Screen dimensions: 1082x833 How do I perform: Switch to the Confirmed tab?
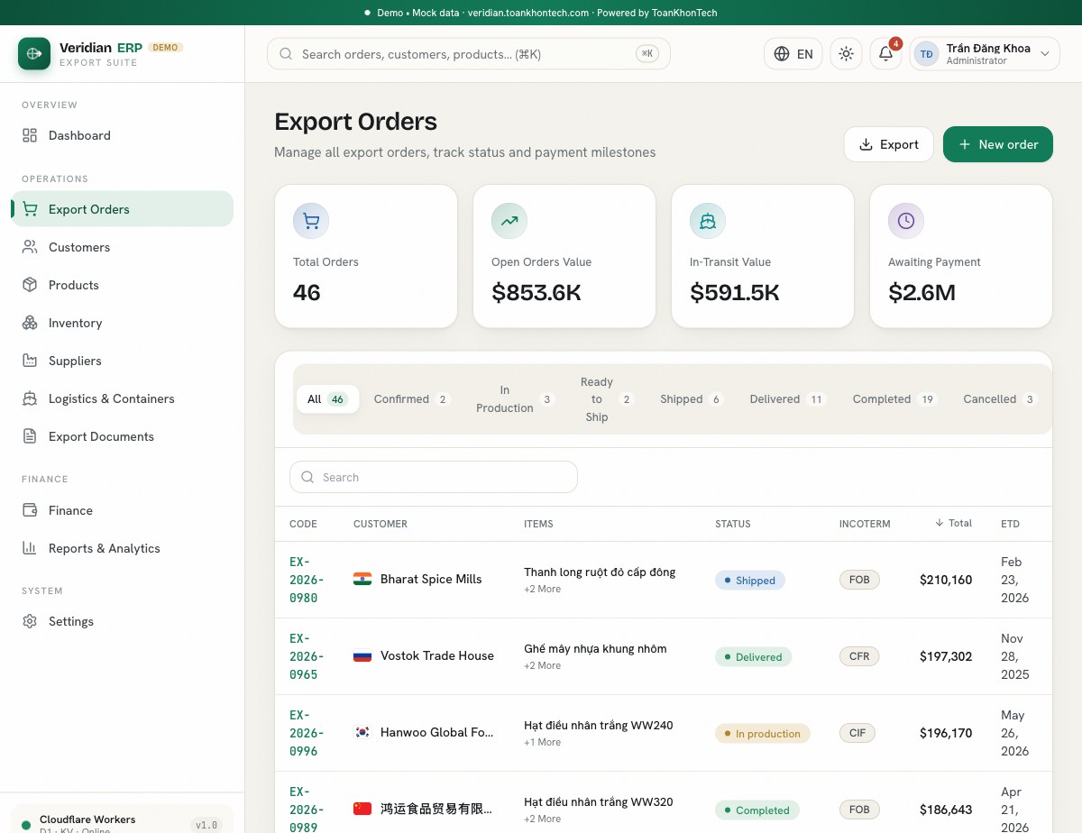click(411, 399)
